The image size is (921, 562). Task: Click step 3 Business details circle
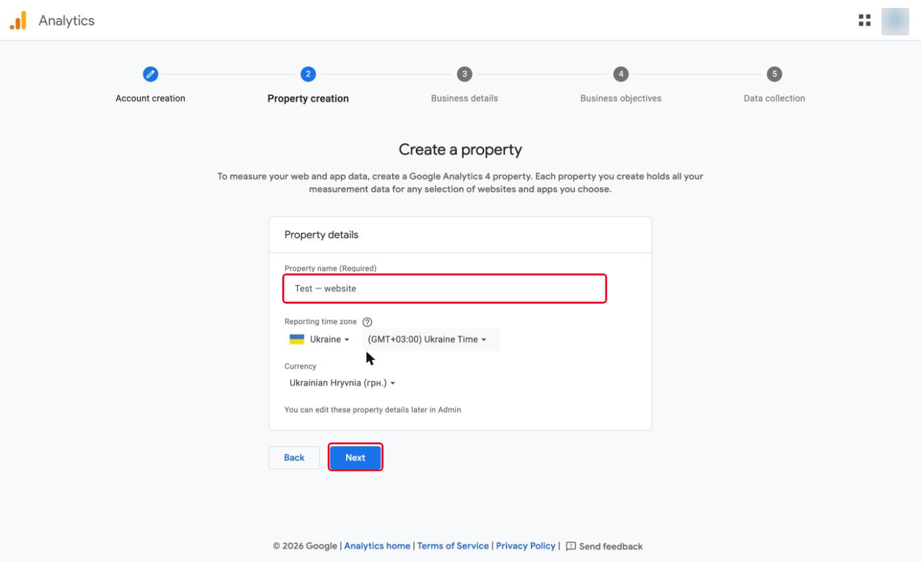(x=464, y=74)
